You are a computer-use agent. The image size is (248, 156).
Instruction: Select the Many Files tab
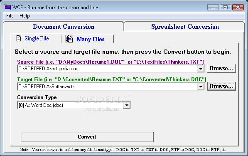tap(88, 39)
